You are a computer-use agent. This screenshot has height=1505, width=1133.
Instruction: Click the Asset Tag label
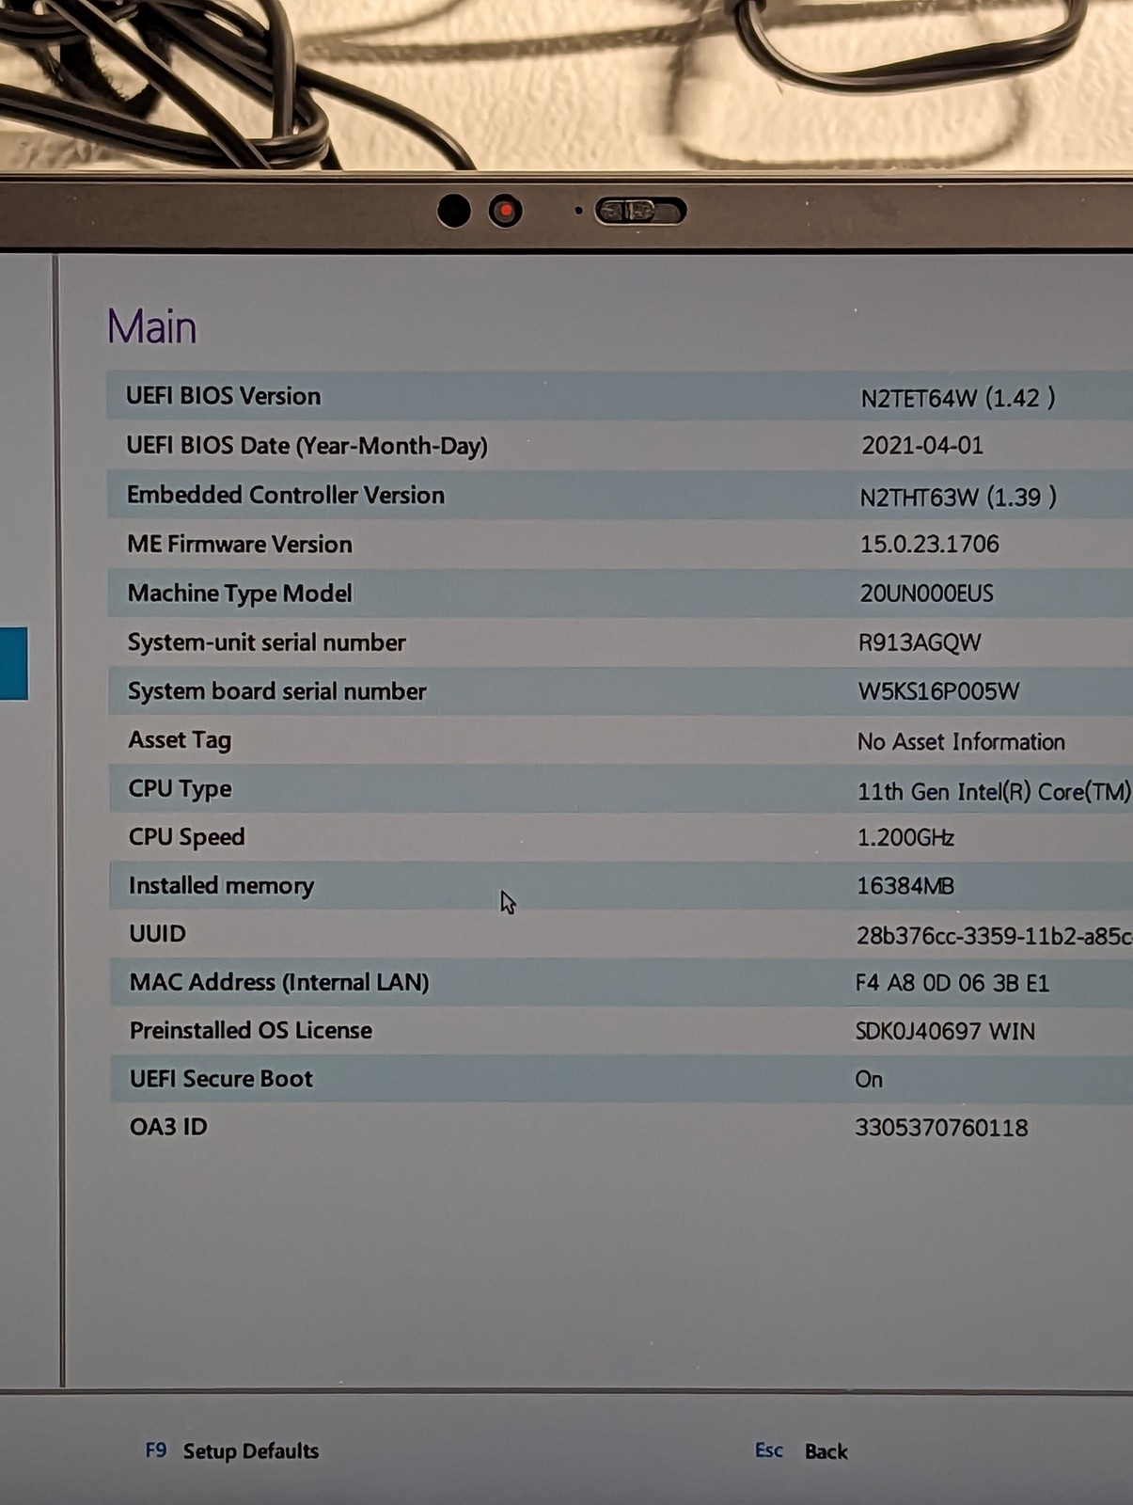180,740
